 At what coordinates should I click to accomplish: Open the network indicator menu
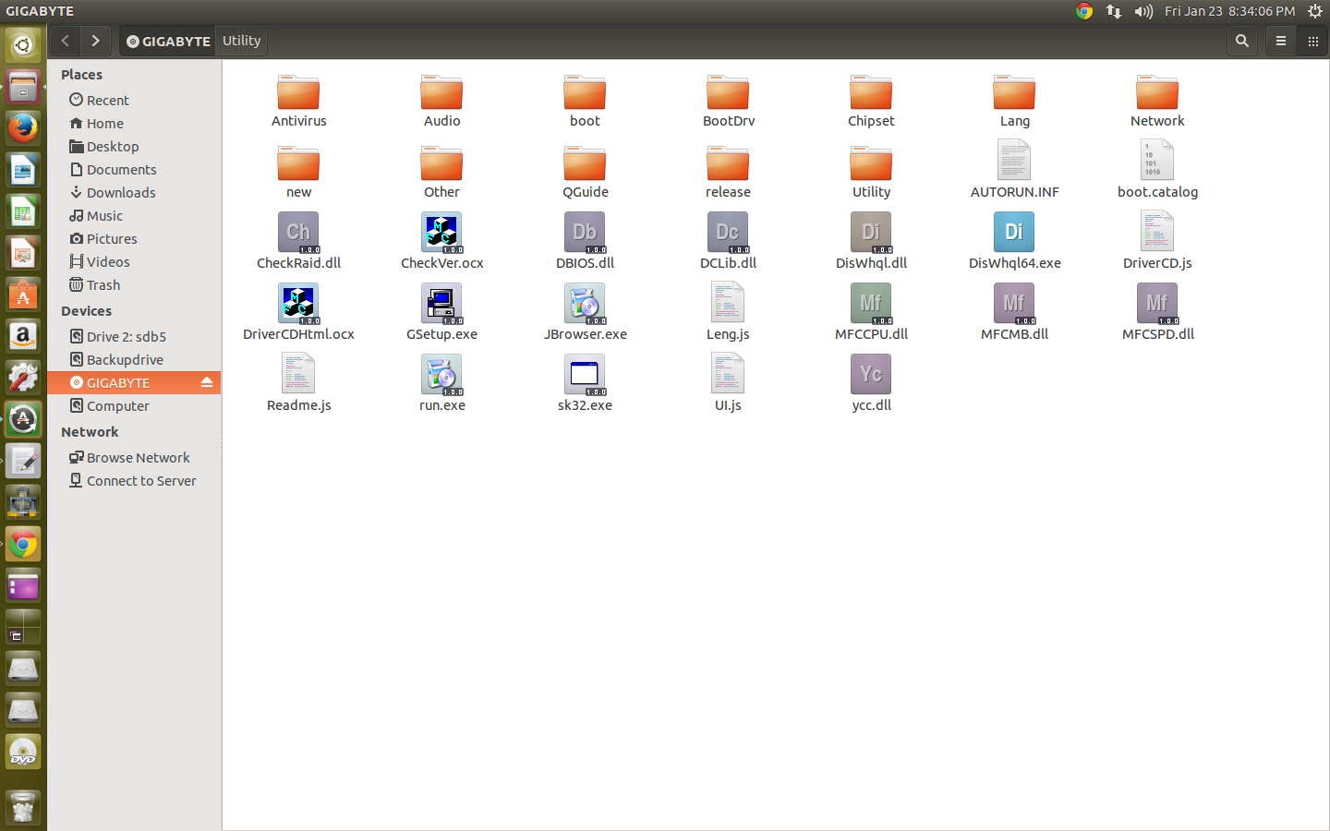[1114, 11]
